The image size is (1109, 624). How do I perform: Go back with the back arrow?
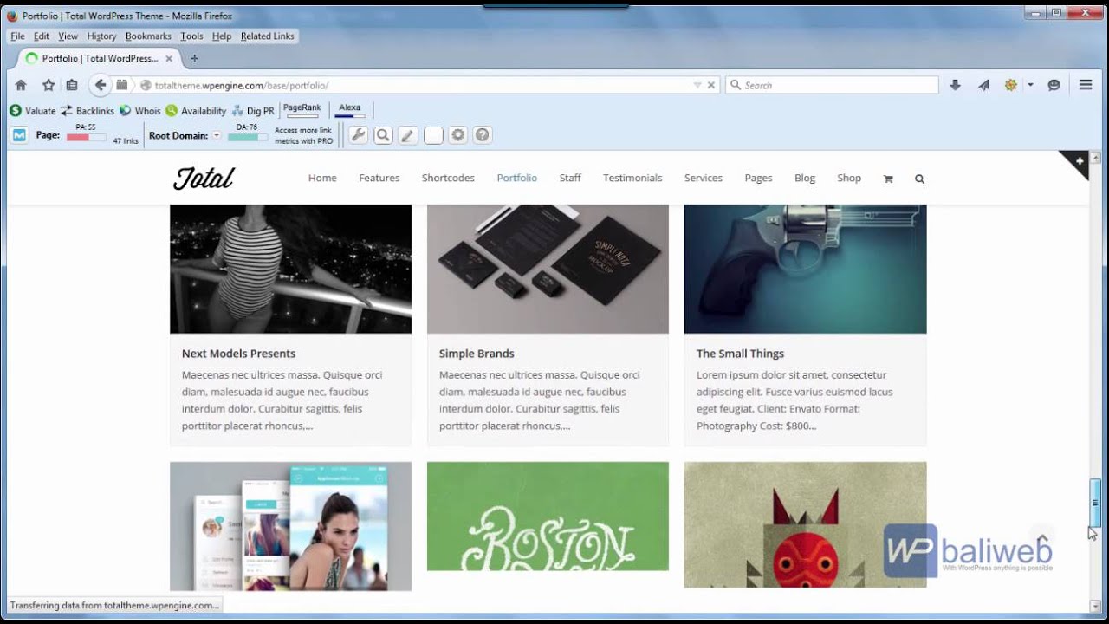click(x=101, y=85)
